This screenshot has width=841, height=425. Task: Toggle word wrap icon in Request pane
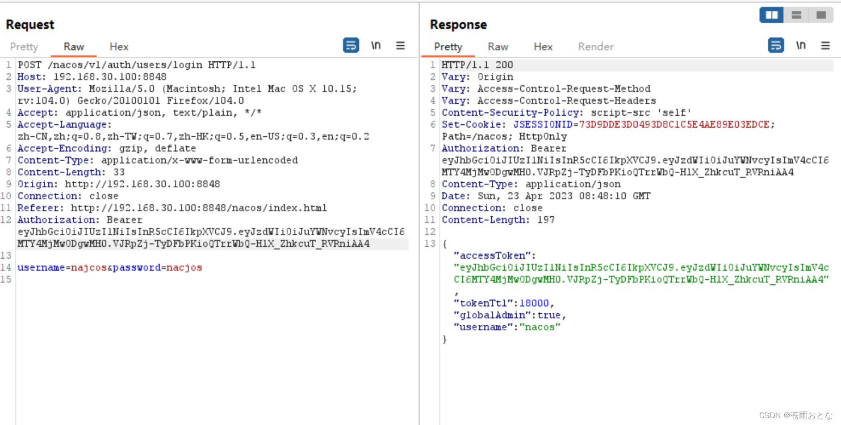(351, 45)
